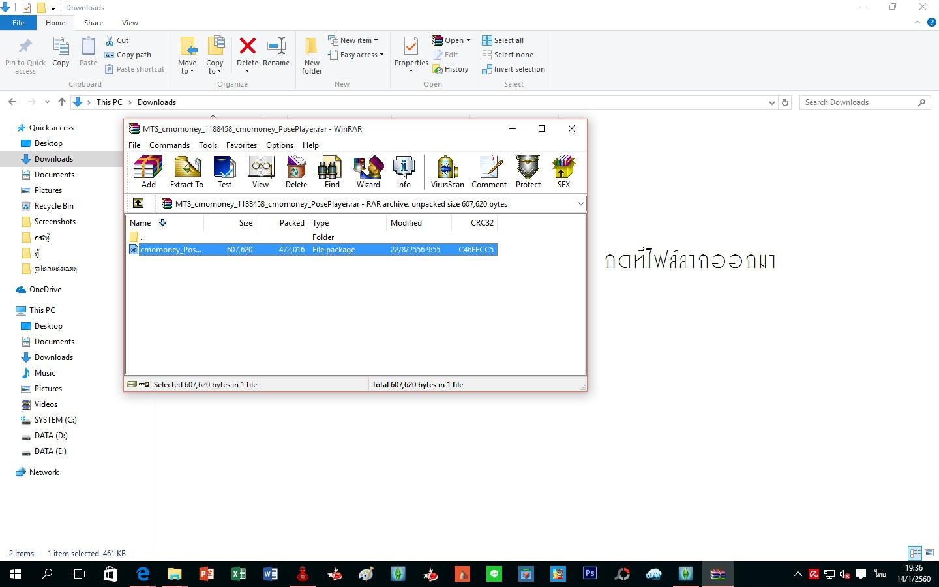Switch to the View ribbon tab
Image resolution: width=939 pixels, height=587 pixels.
pyautogui.click(x=130, y=23)
